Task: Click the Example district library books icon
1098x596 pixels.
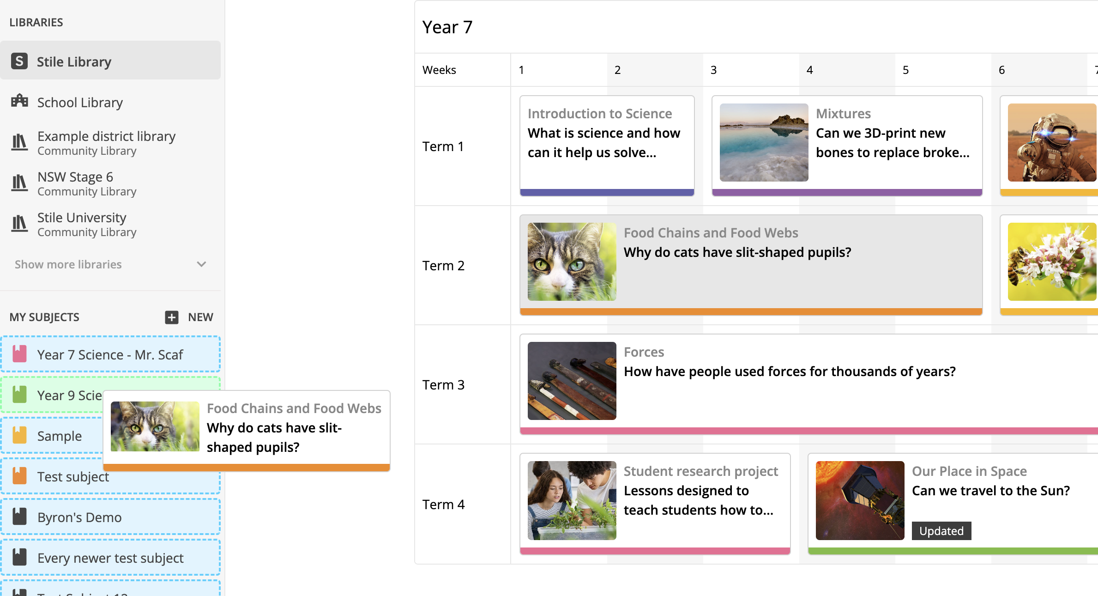Action: point(19,142)
